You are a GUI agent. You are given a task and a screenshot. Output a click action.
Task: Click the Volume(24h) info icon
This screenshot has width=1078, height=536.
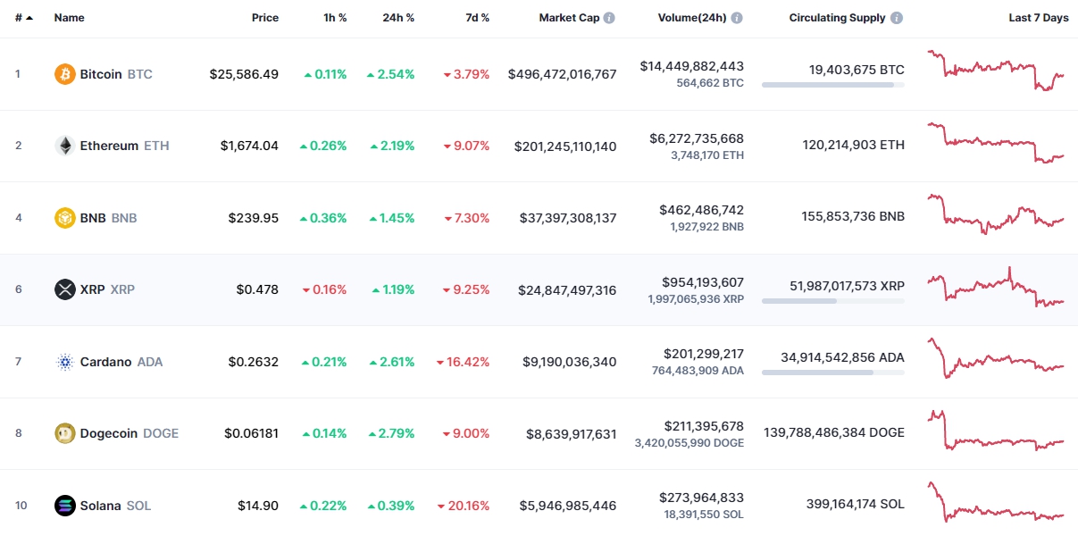(737, 18)
